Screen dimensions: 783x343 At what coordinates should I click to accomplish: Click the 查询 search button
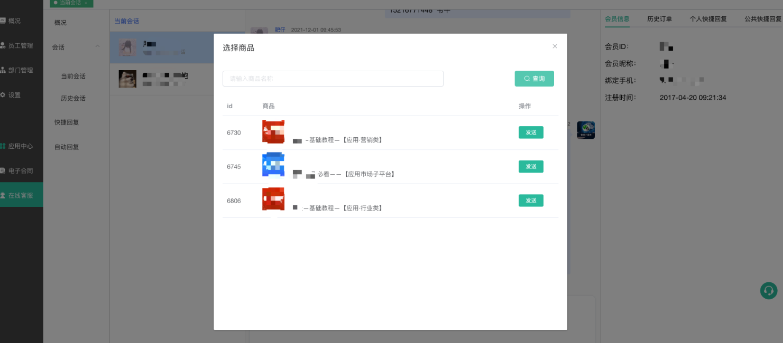(x=534, y=79)
